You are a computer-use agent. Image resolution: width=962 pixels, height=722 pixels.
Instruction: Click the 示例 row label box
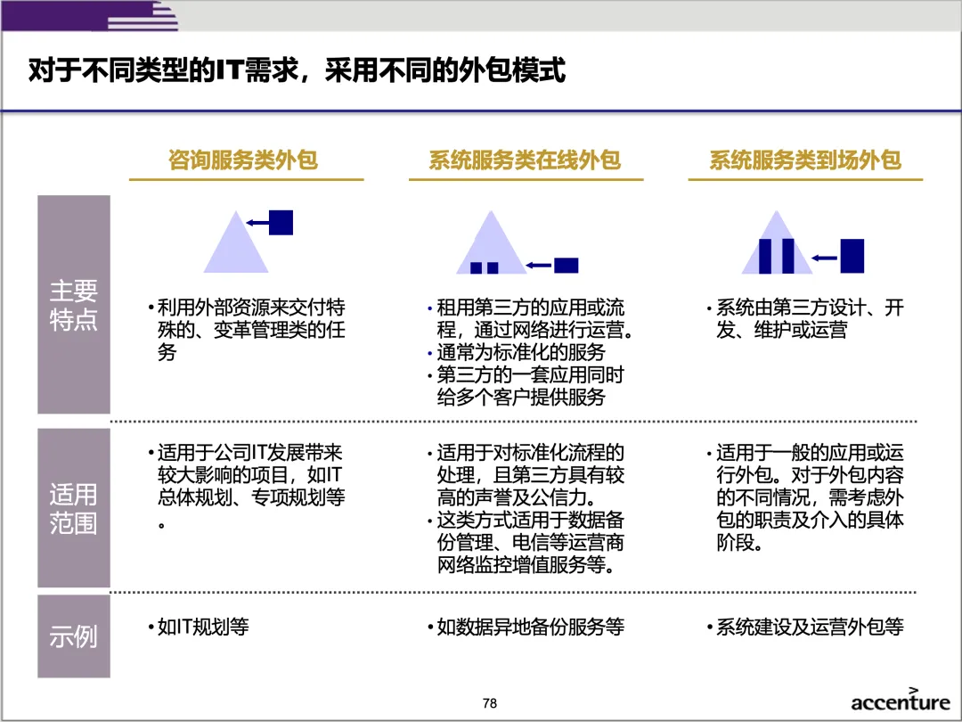click(x=74, y=636)
